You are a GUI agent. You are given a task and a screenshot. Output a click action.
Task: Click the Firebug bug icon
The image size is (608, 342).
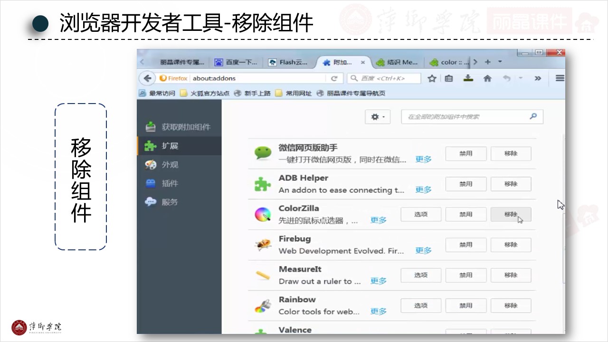[x=263, y=245]
